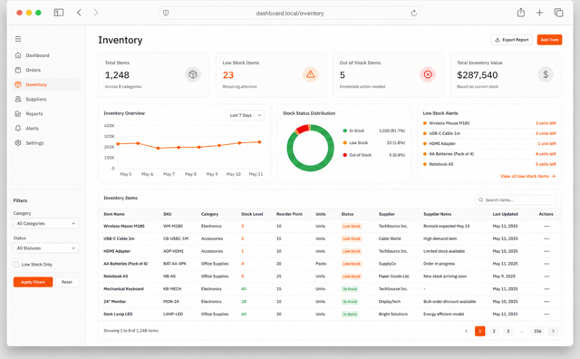Image resolution: width=580 pixels, height=359 pixels.
Task: Click the Bright Solutions supplier cell
Action: tap(392, 315)
